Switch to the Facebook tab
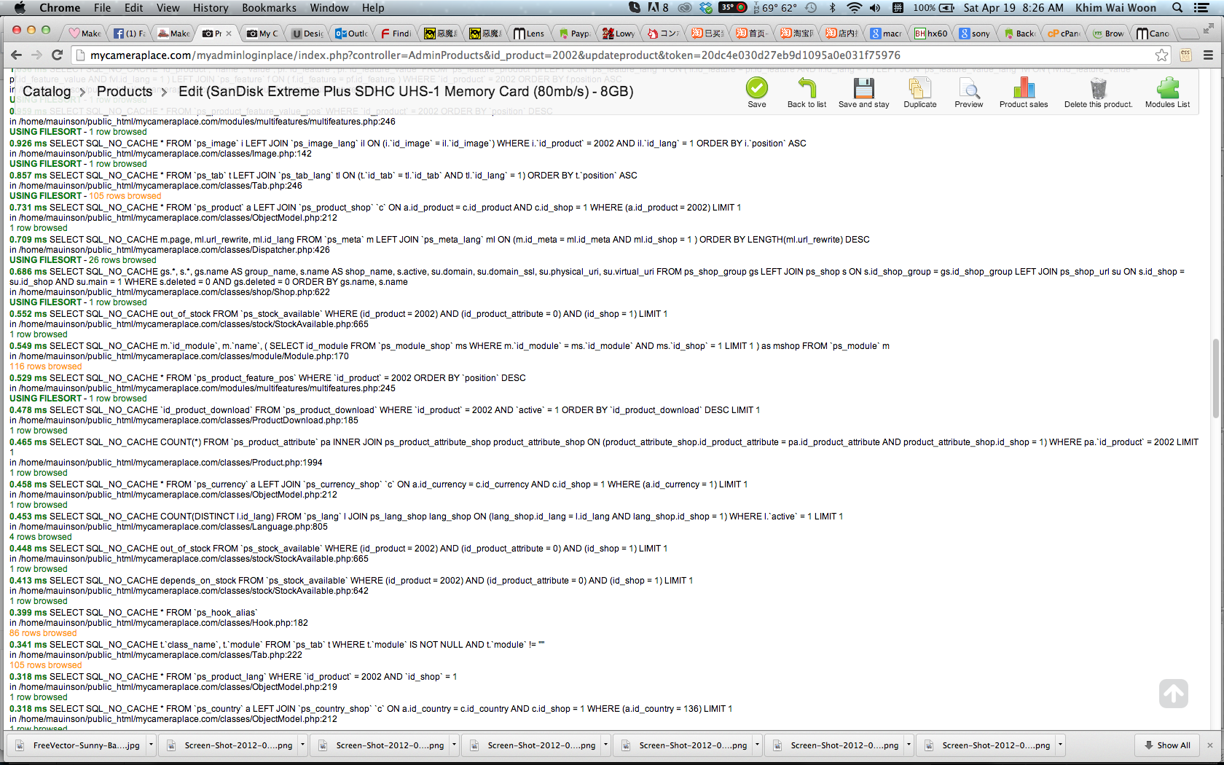Screen dimensions: 1224x765 point(130,34)
